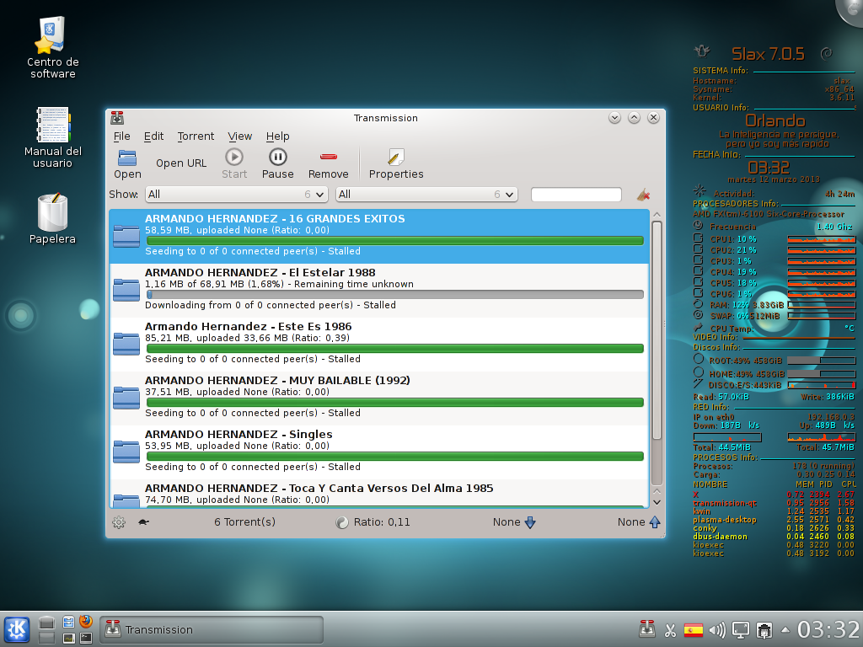Click the taskbar clock 03:32
Image resolution: width=863 pixels, height=647 pixels.
pyautogui.click(x=828, y=630)
